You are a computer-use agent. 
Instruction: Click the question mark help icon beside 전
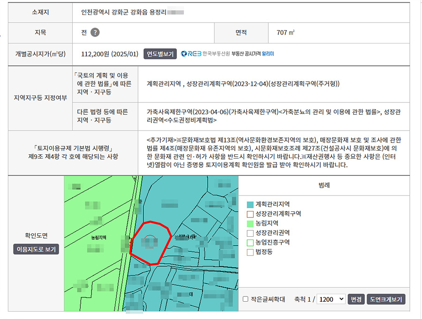(x=95, y=33)
